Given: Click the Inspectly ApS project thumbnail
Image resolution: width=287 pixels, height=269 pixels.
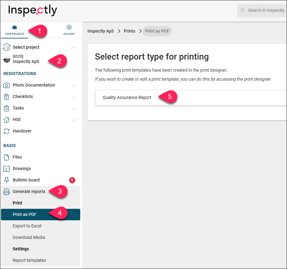Looking at the screenshot, I should (7, 59).
